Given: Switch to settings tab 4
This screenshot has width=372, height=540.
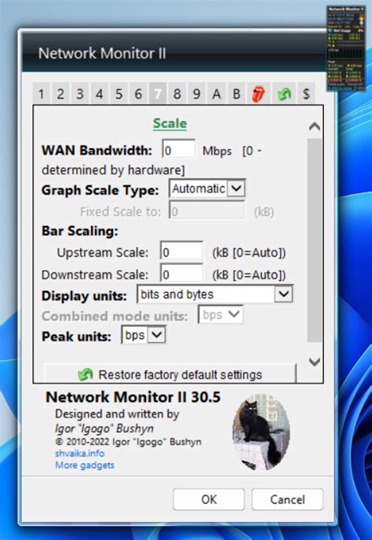Looking at the screenshot, I should point(100,93).
